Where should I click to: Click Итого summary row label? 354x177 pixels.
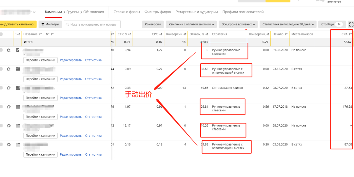coord(28,42)
